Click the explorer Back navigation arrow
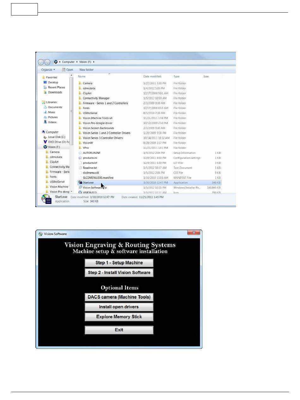The image size is (300, 400). (41, 62)
